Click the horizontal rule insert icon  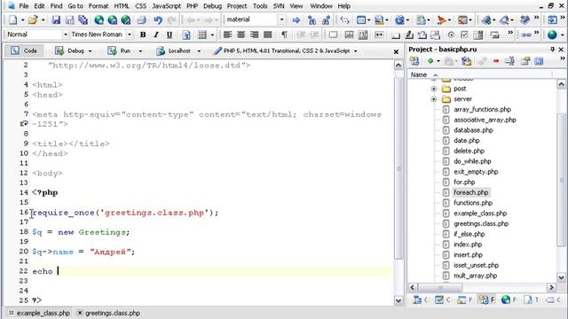(379, 35)
